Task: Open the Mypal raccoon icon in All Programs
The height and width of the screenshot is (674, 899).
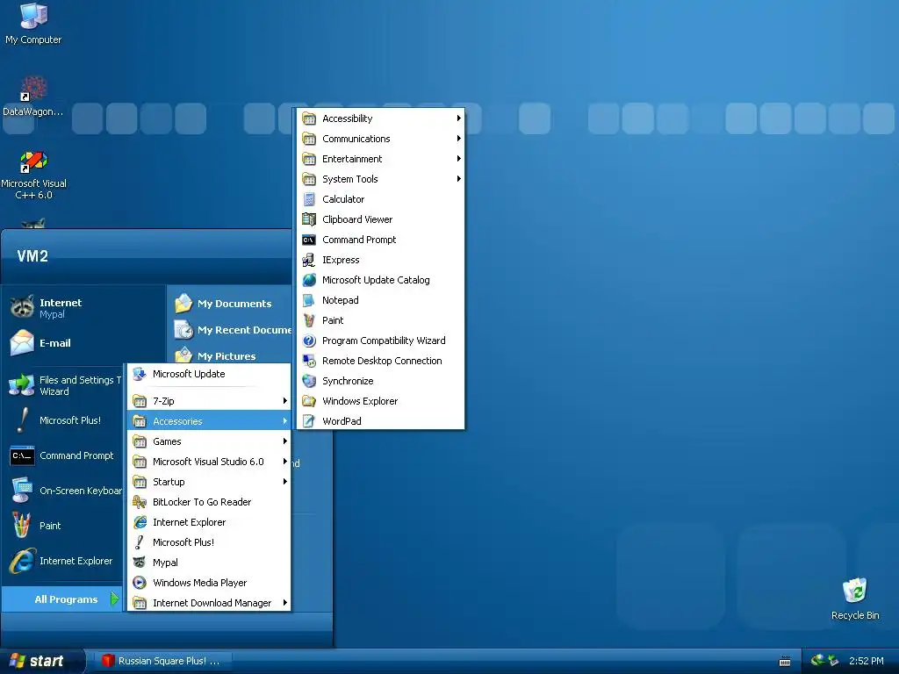Action: (140, 563)
